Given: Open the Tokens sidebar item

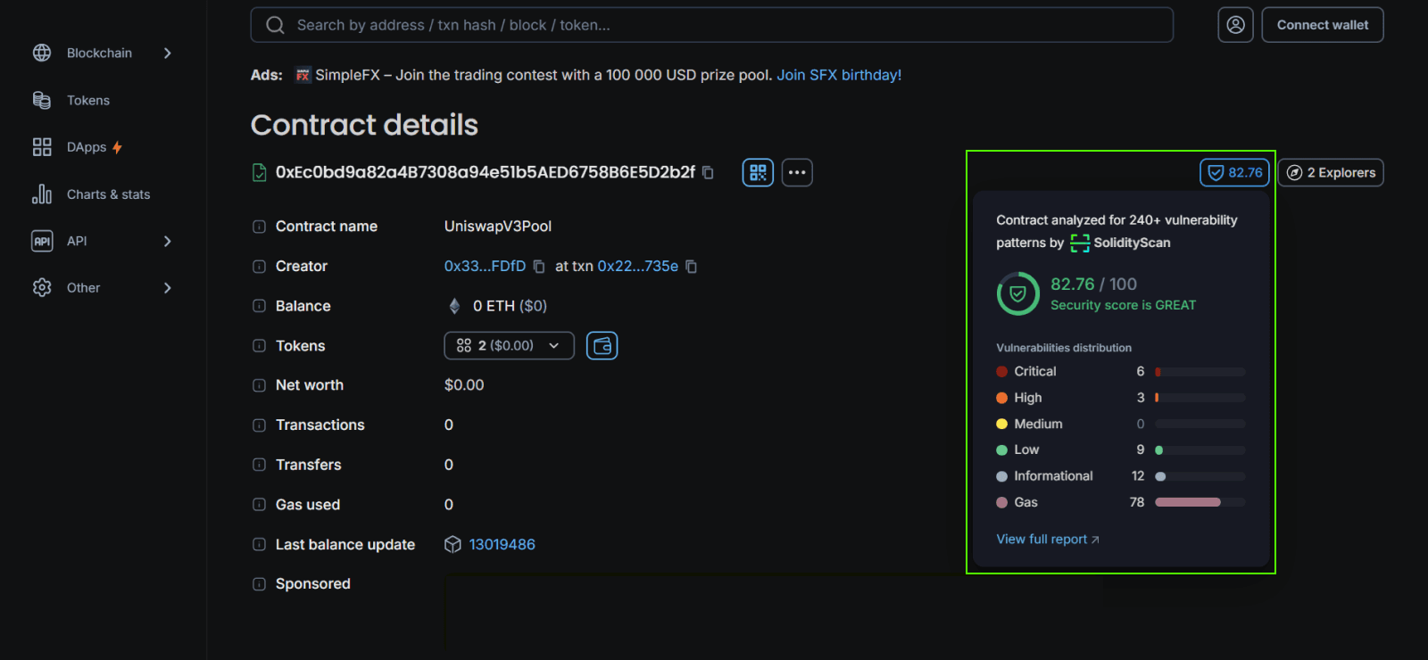Looking at the screenshot, I should [x=87, y=101].
